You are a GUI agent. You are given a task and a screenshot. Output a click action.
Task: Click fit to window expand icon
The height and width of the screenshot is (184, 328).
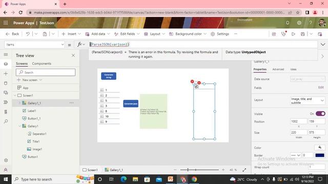[244, 170]
